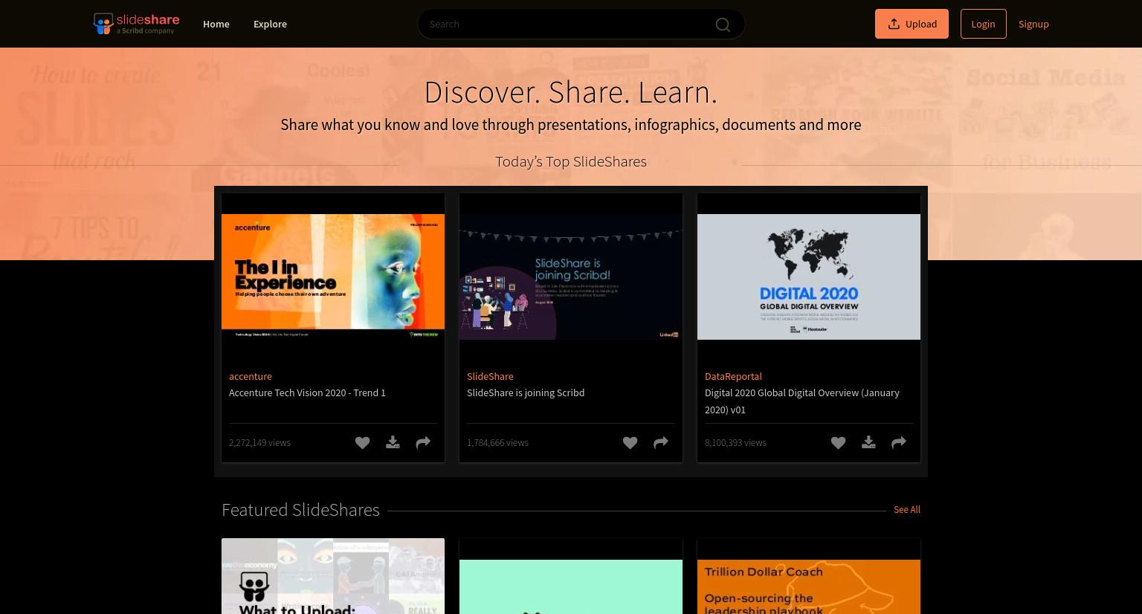Click the Featured SlideShares heading
1142x614 pixels.
(x=300, y=509)
